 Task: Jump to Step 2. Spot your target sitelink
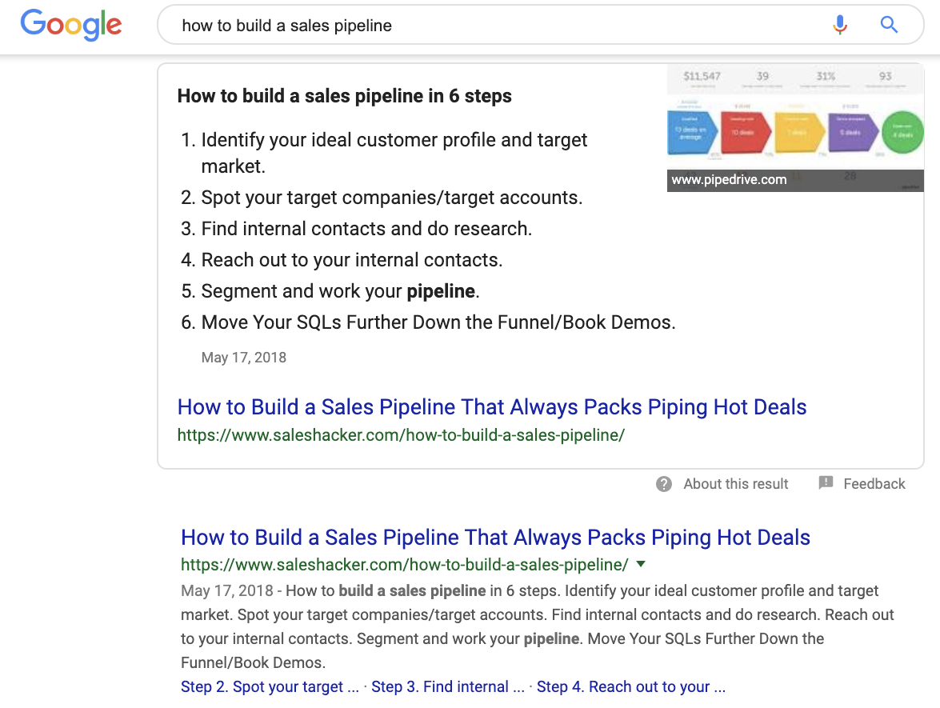point(270,687)
